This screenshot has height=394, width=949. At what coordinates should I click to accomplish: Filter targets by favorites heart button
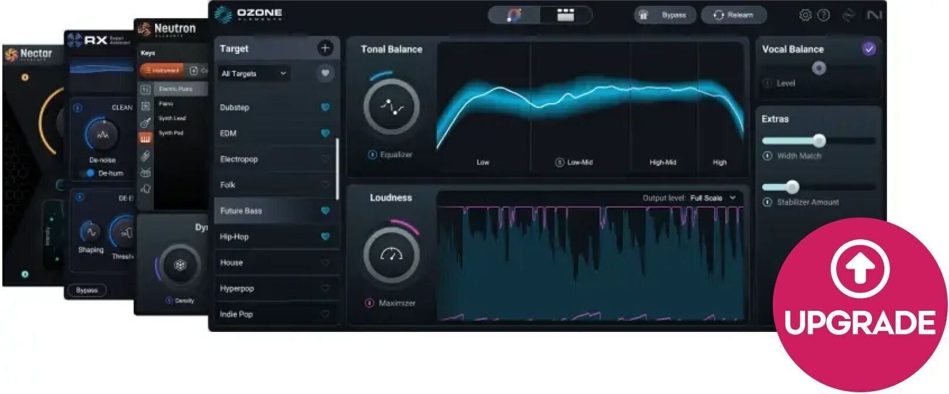[325, 73]
